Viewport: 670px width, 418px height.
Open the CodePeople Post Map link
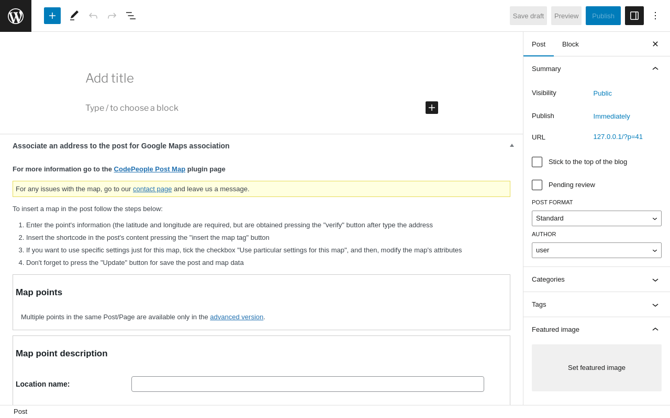pos(150,169)
